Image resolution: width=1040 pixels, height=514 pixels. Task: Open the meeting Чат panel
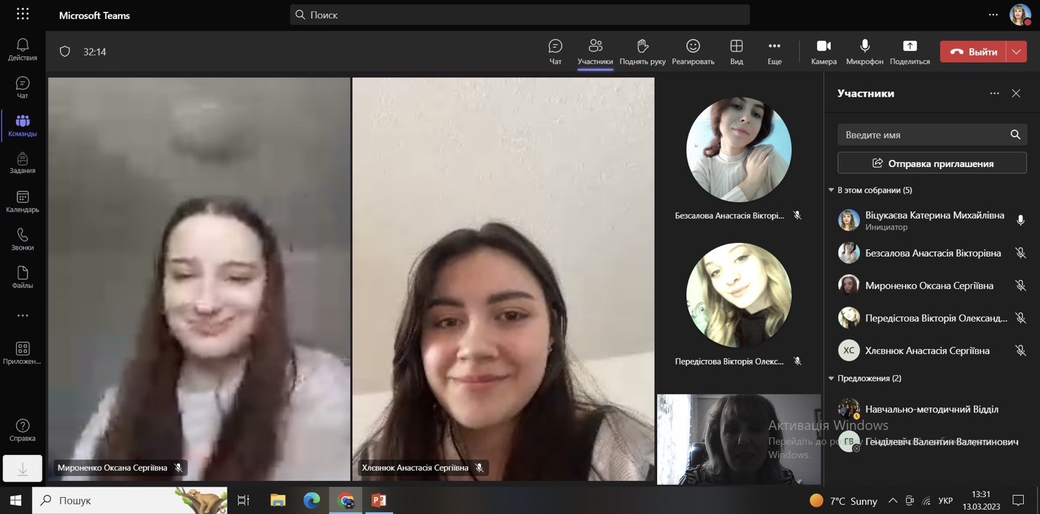pos(555,52)
